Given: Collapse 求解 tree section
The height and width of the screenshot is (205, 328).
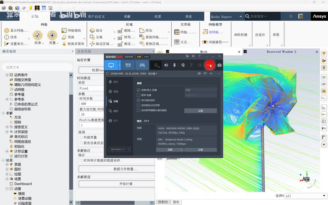Looking at the screenshot, I should point(3,113).
